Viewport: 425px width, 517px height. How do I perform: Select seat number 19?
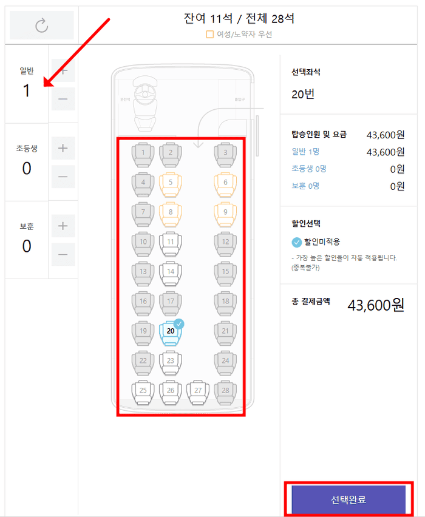pyautogui.click(x=142, y=331)
